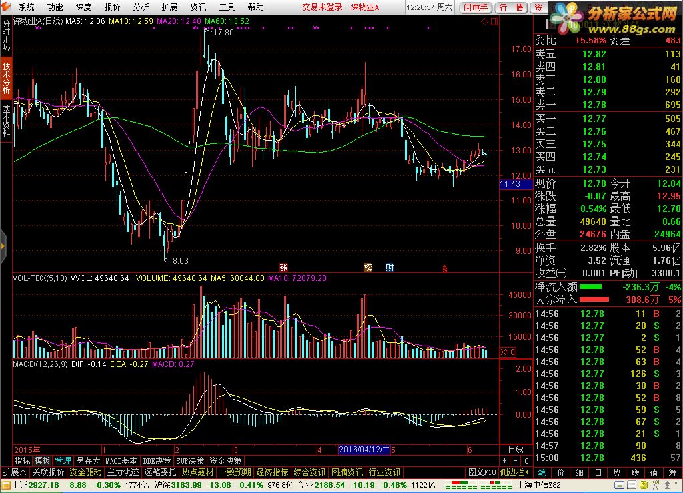
Task: Click the 闪电手 button
Action: [x=476, y=8]
